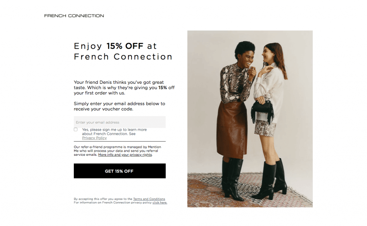Click the 'Simply enter your email' instruction text
Image resolution: width=367 pixels, height=226 pixels.
click(x=119, y=106)
